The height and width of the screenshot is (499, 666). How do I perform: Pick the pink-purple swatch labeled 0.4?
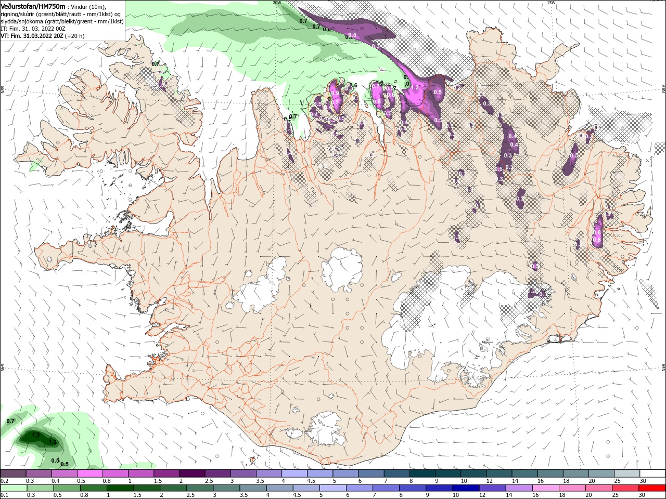click(x=64, y=473)
